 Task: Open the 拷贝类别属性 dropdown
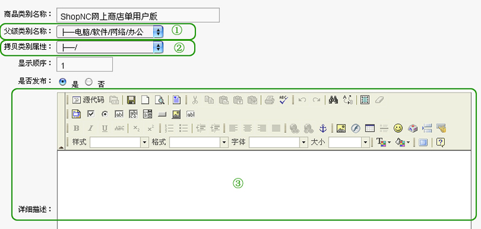coord(110,47)
